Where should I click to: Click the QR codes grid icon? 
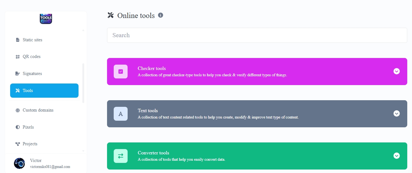(x=17, y=57)
